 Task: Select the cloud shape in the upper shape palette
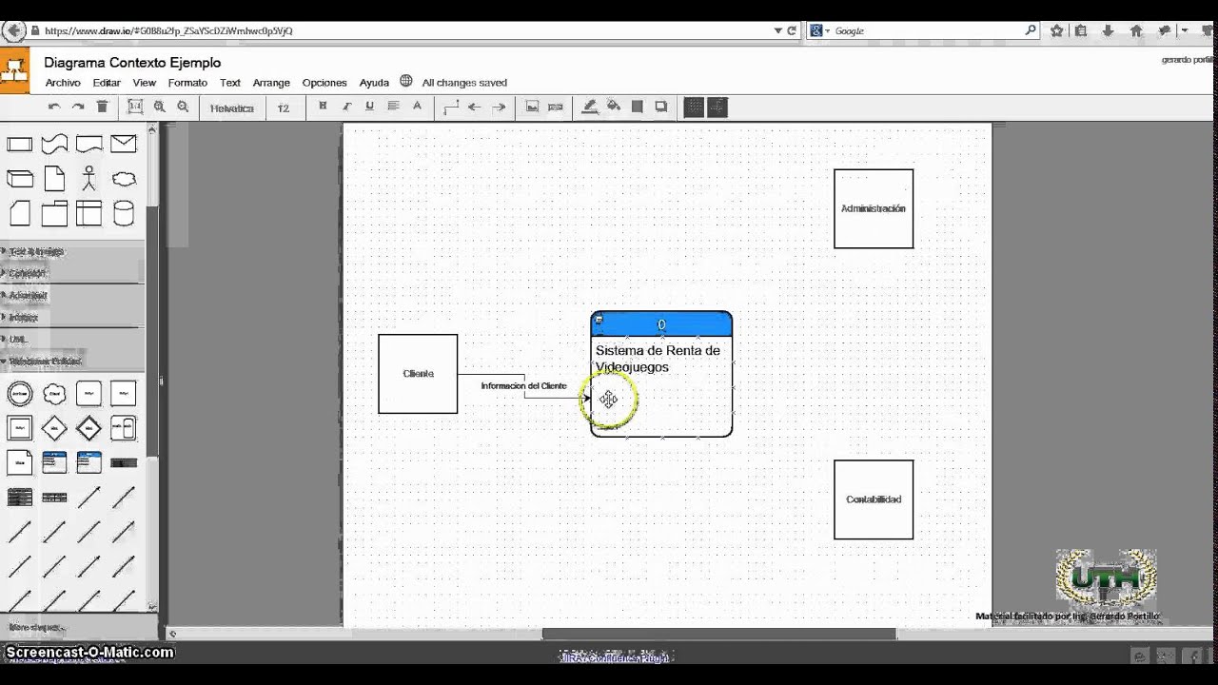[x=124, y=179]
